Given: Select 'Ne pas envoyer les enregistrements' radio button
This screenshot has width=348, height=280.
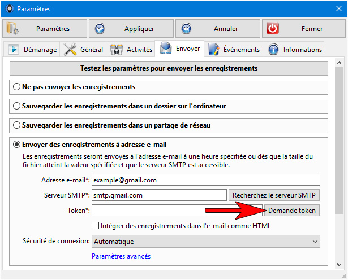Looking at the screenshot, I should point(16,87).
